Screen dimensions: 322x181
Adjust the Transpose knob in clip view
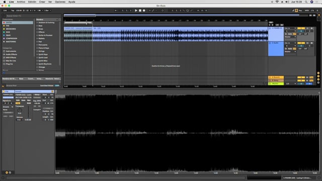[20, 110]
